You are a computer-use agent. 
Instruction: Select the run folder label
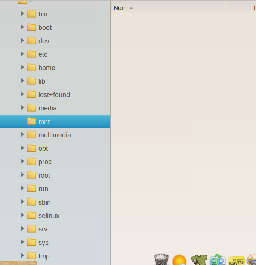(x=43, y=189)
